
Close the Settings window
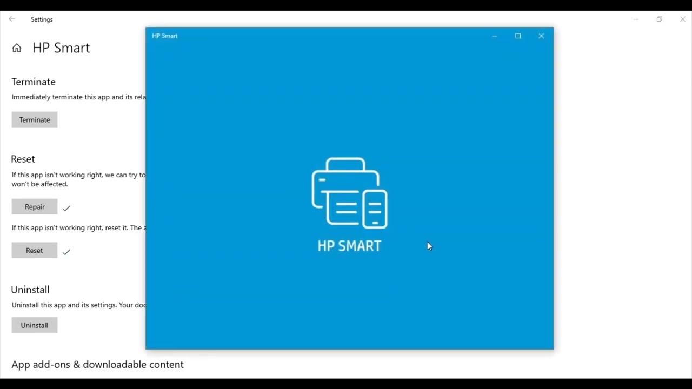[682, 19]
